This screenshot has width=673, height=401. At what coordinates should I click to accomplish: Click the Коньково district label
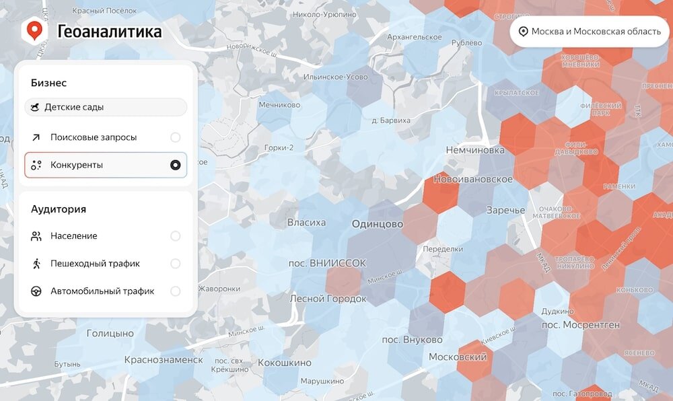click(x=635, y=290)
